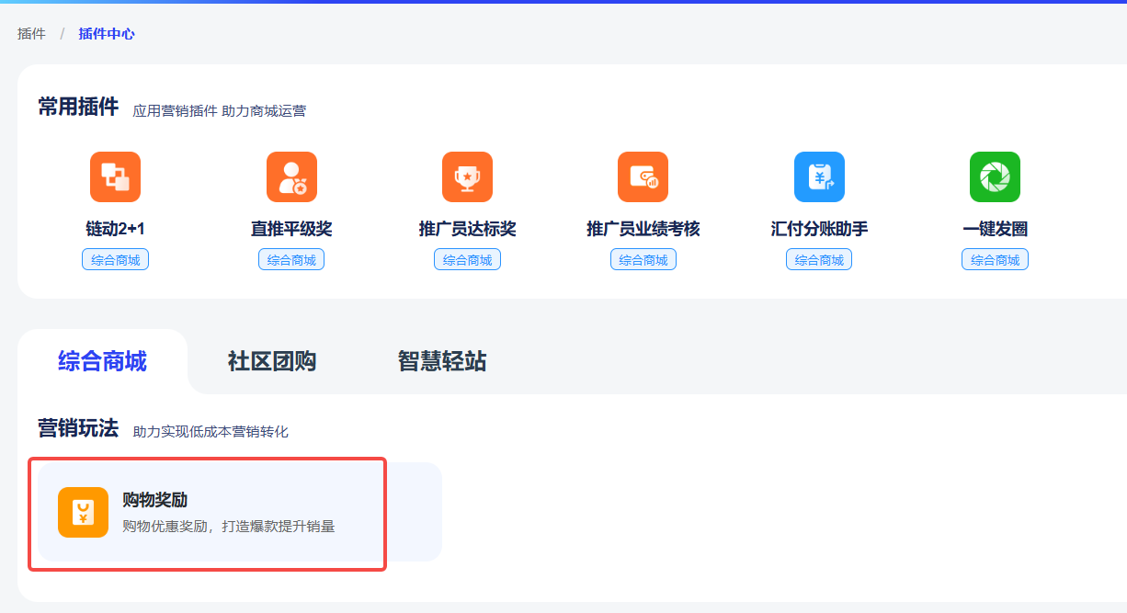1127x613 pixels.
Task: Switch to the 综合商城 tab
Action: 102,361
